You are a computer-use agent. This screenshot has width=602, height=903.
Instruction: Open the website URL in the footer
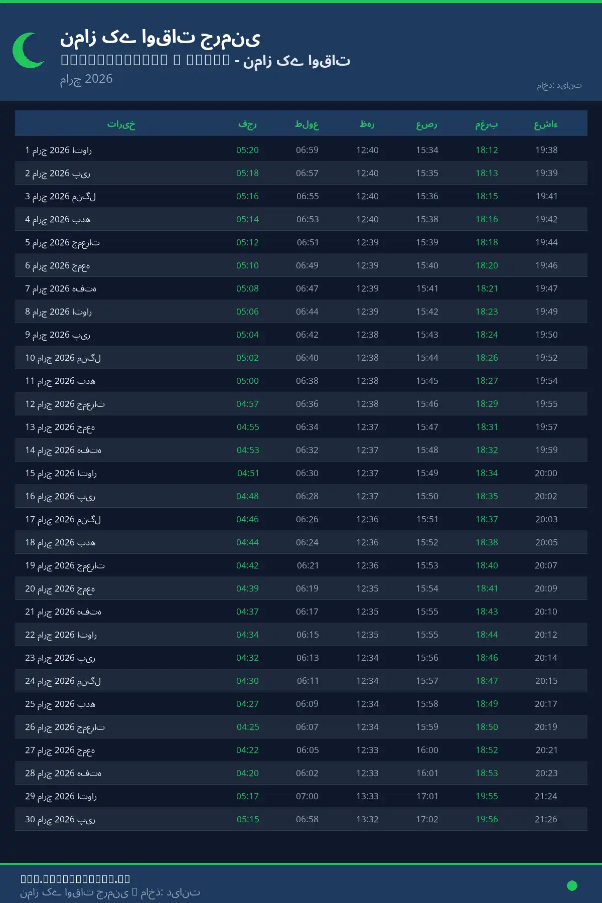(75, 878)
